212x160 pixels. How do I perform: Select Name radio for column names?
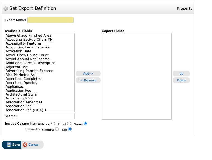(86, 124)
